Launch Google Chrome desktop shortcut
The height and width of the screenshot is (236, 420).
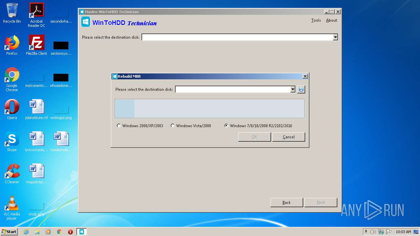point(12,80)
